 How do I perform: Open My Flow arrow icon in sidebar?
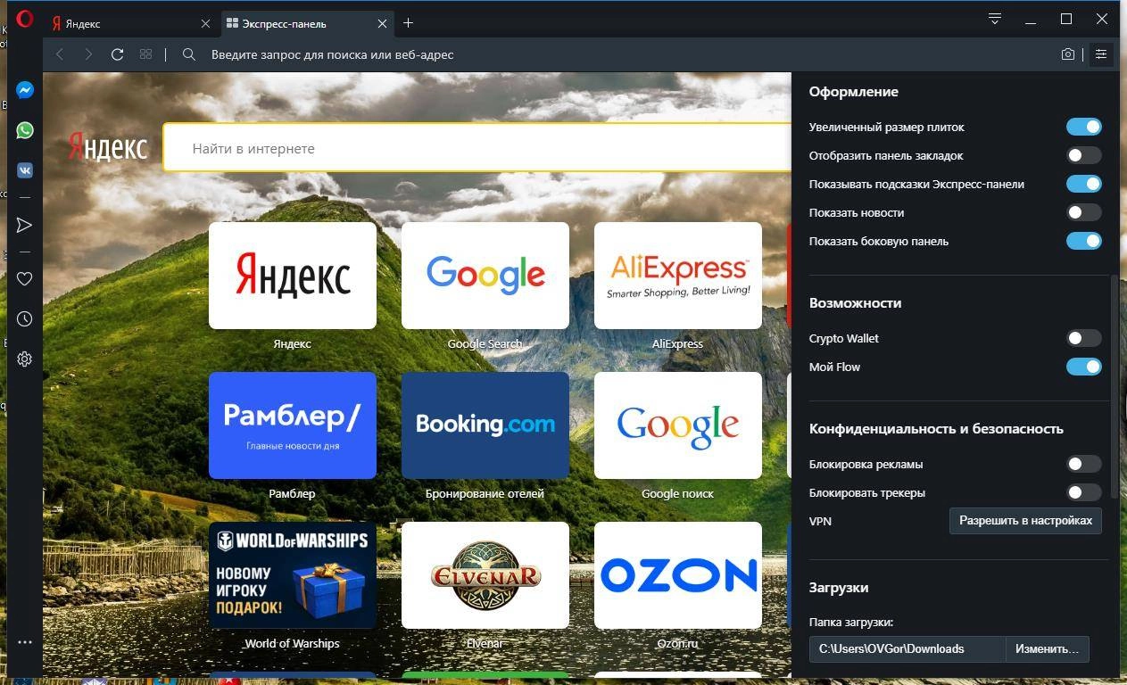(25, 225)
